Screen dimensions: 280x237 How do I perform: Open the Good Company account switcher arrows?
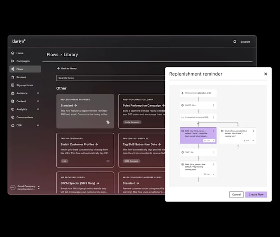coord(39,187)
